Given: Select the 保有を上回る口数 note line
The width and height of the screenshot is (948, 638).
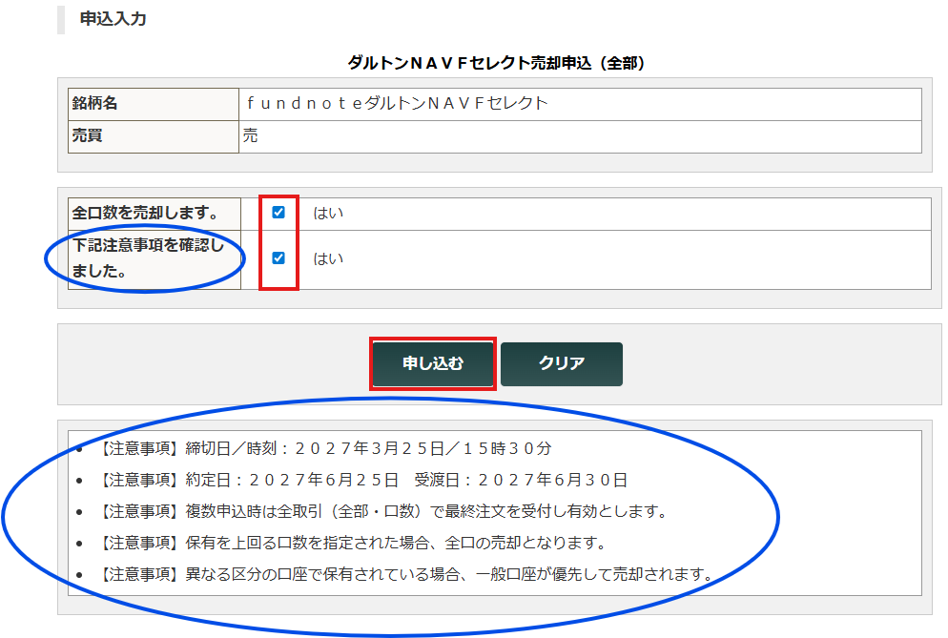Looking at the screenshot, I should pyautogui.click(x=354, y=543).
